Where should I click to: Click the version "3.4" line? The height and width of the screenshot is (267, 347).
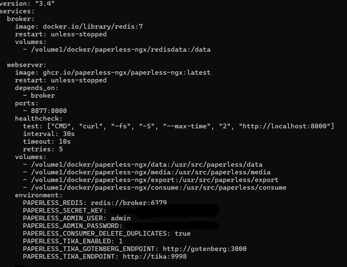tap(27, 3)
